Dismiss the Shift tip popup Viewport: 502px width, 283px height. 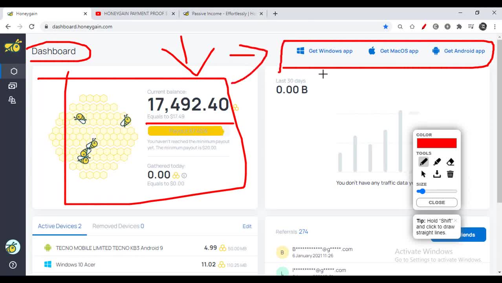pos(455,221)
